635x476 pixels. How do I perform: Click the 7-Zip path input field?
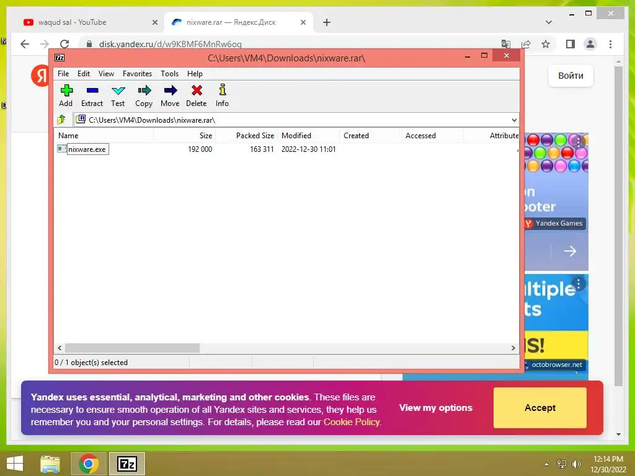296,120
